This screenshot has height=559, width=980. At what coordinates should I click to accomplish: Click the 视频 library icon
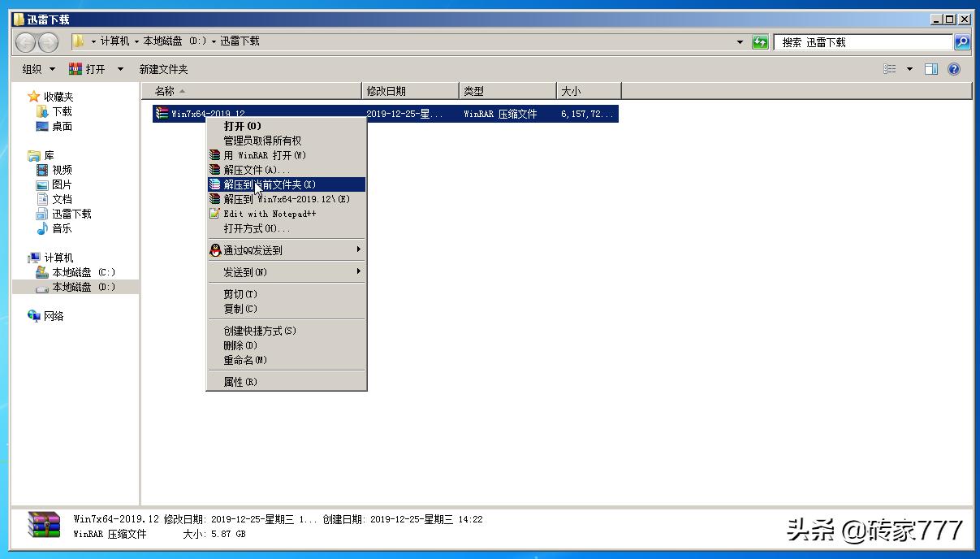42,170
